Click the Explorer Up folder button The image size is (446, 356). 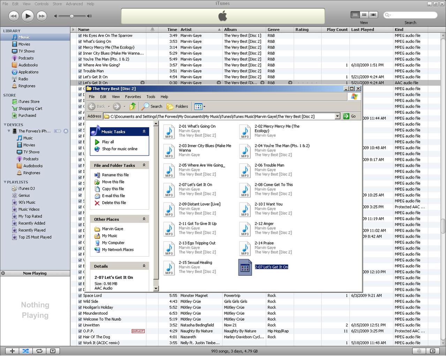(x=133, y=106)
